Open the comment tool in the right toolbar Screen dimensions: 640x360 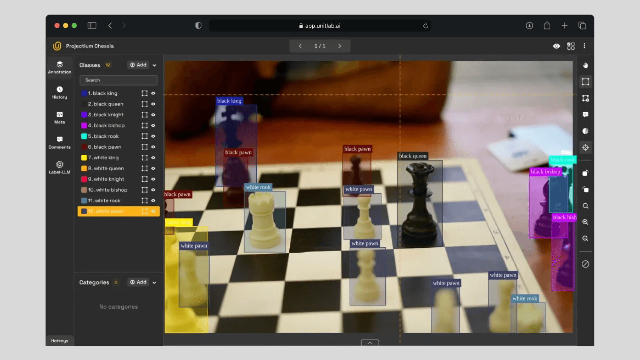click(x=585, y=114)
